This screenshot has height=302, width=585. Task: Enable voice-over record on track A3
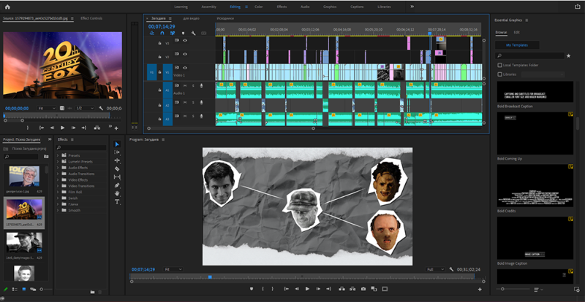click(x=202, y=116)
